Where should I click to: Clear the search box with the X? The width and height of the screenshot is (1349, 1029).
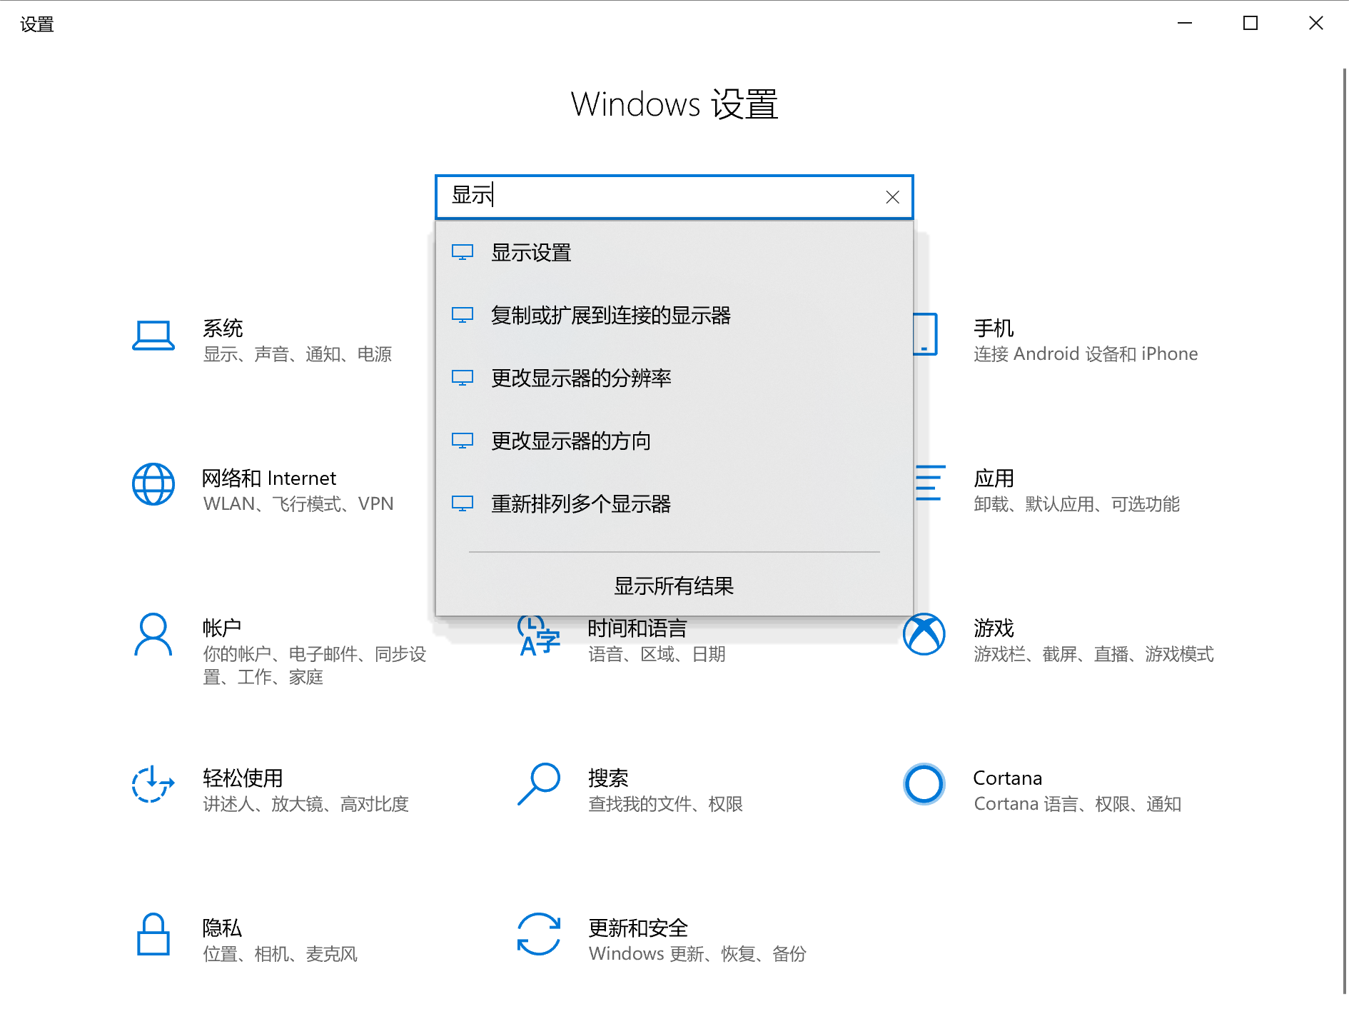[x=892, y=197]
